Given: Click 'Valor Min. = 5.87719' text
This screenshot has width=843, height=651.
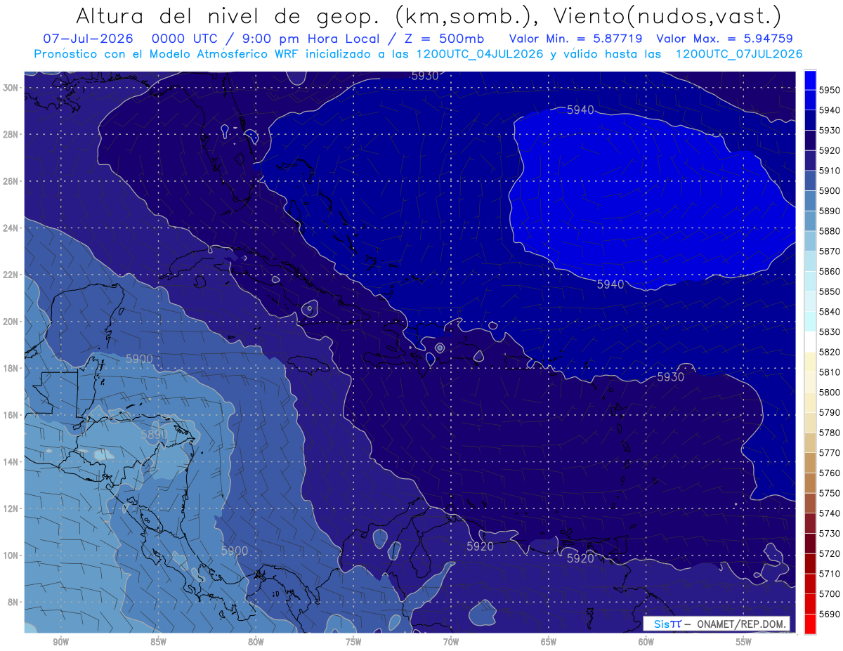Looking at the screenshot, I should pyautogui.click(x=576, y=38).
